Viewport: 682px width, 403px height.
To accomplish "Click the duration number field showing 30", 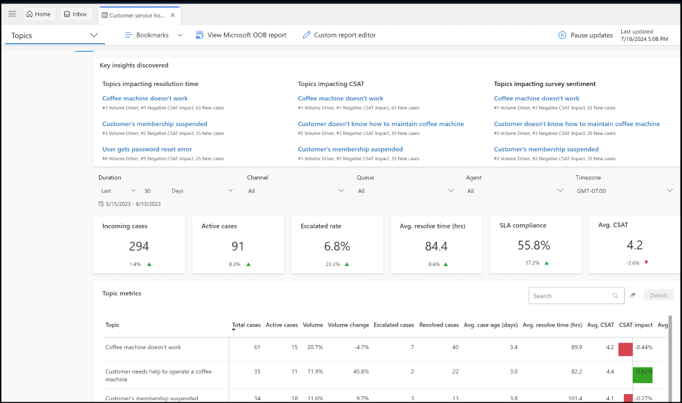I will coord(154,191).
